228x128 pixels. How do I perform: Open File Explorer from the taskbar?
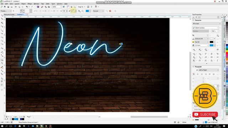(x=37, y=126)
